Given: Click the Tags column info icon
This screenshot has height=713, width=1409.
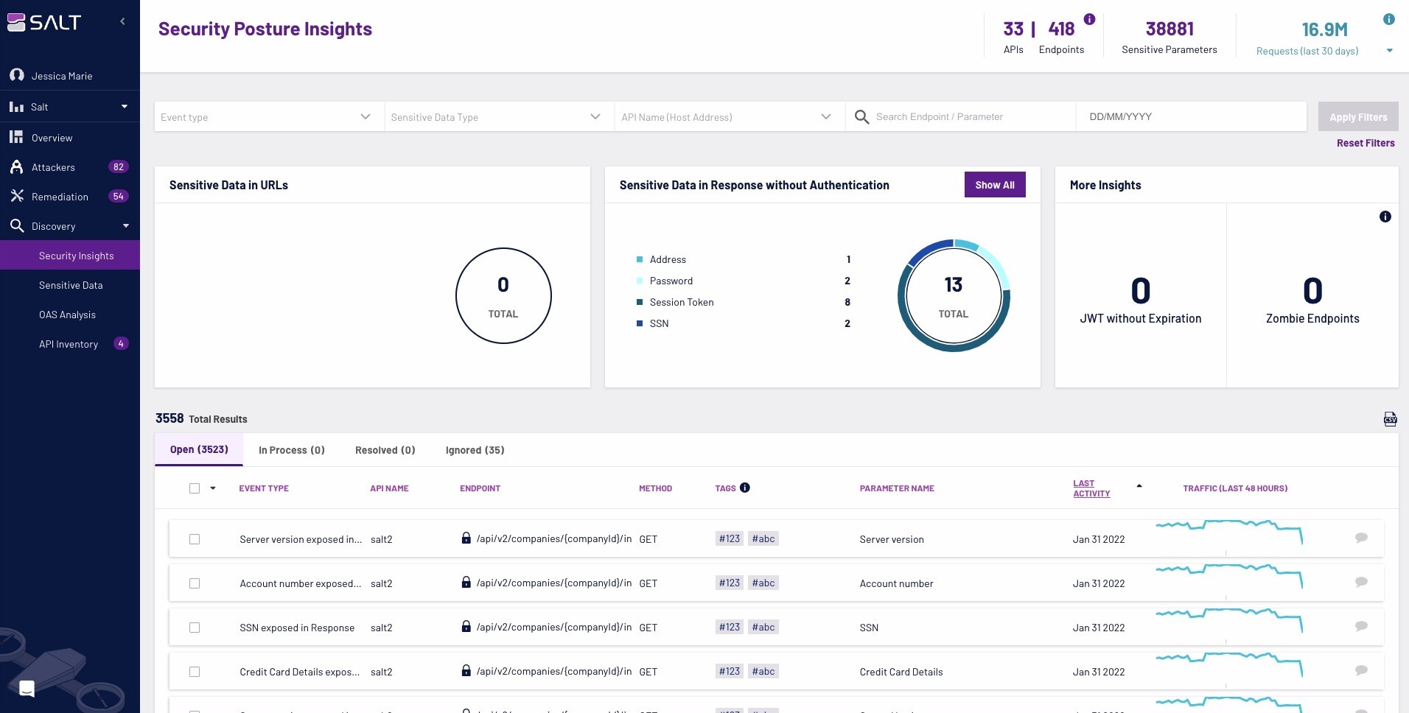Looking at the screenshot, I should point(744,488).
